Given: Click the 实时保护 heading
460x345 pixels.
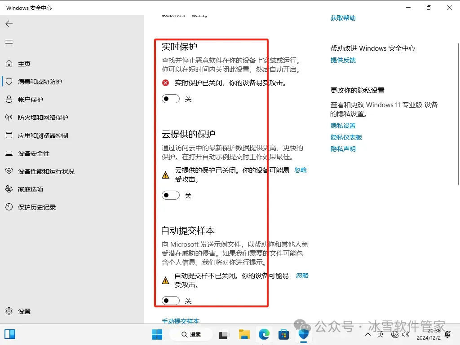Looking at the screenshot, I should pos(179,47).
